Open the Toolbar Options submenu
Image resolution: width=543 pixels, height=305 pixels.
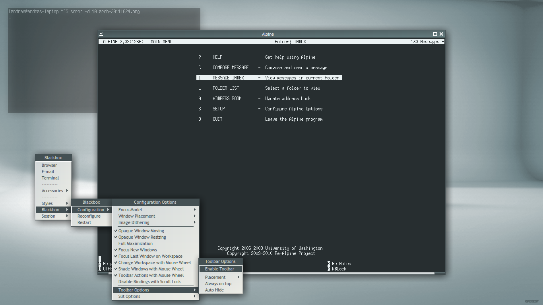pos(155,290)
